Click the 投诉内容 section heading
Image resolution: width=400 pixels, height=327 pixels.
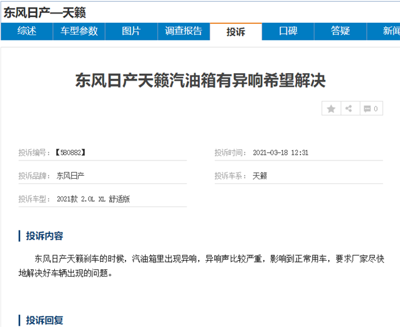[x=44, y=236]
